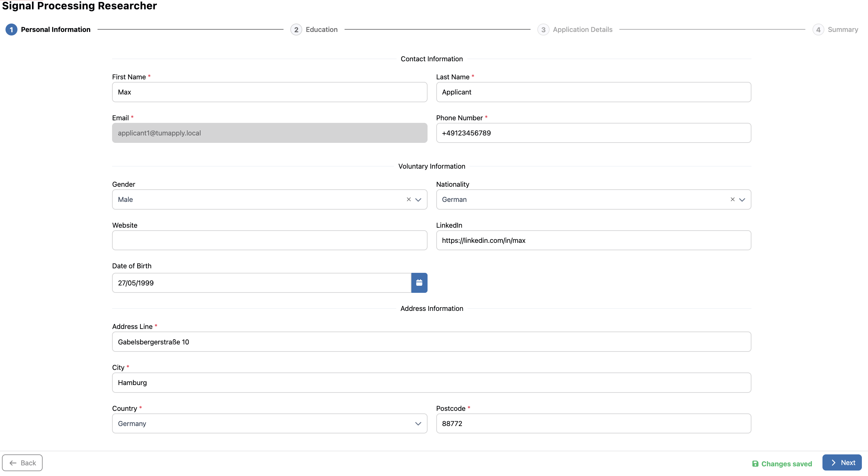Viewport: 868px width, 476px height.
Task: Open the date of birth calendar picker
Action: tap(419, 283)
